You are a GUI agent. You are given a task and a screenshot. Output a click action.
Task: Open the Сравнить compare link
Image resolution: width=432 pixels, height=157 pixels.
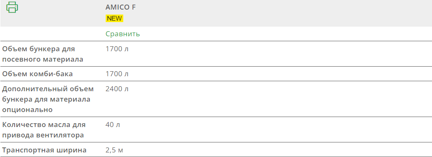[123, 34]
